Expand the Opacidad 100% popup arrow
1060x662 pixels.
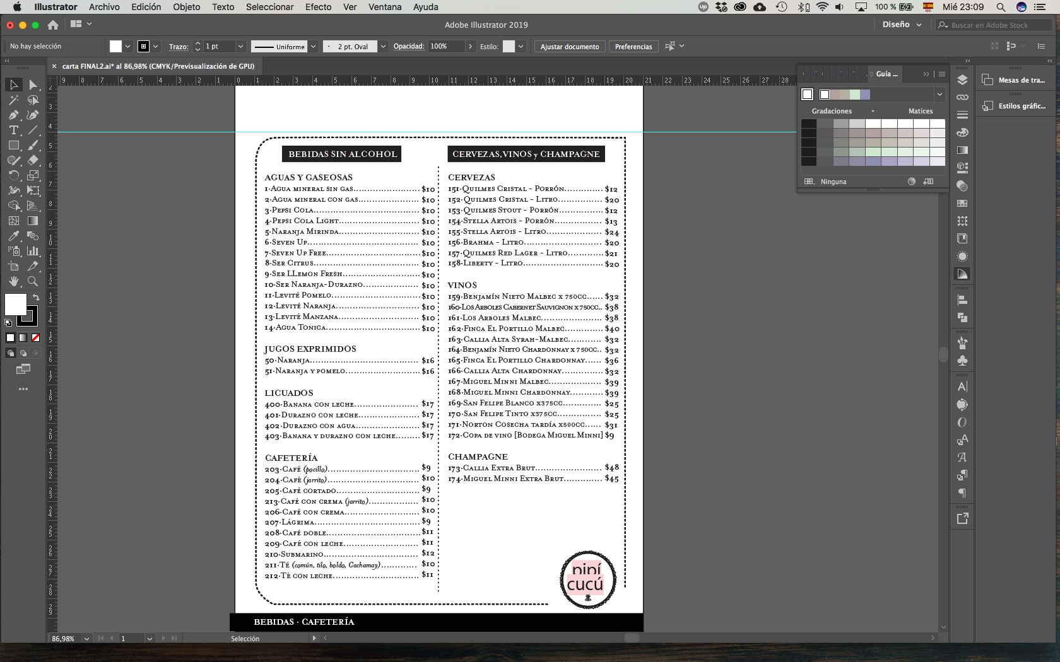pos(470,47)
